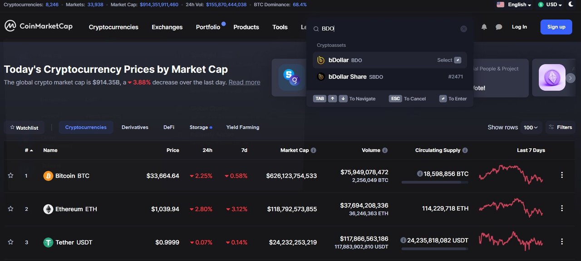
Task: Open the Cryptocurrencies nav menu
Action: (x=113, y=27)
